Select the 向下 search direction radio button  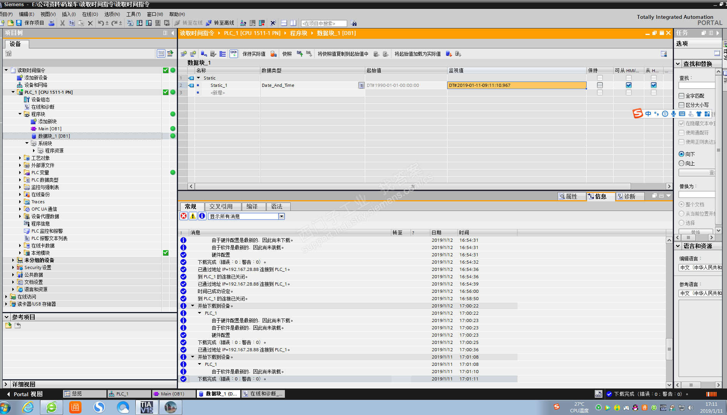[682, 154]
